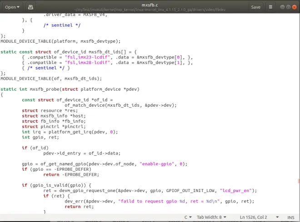Place cursor in mxsfb_probe function name
This screenshot has width=300, height=222.
[x=45, y=89]
